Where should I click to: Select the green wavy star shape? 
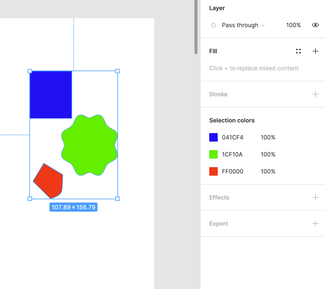pos(89,145)
